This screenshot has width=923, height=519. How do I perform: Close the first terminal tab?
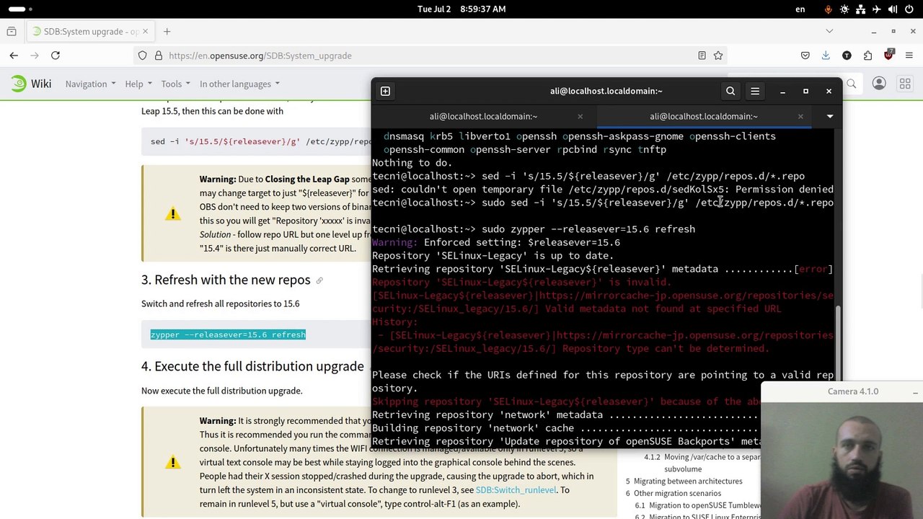(580, 116)
